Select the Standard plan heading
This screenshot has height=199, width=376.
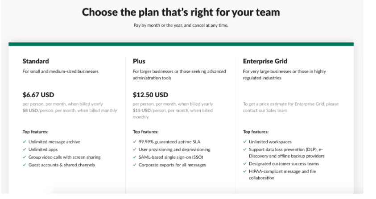point(36,61)
